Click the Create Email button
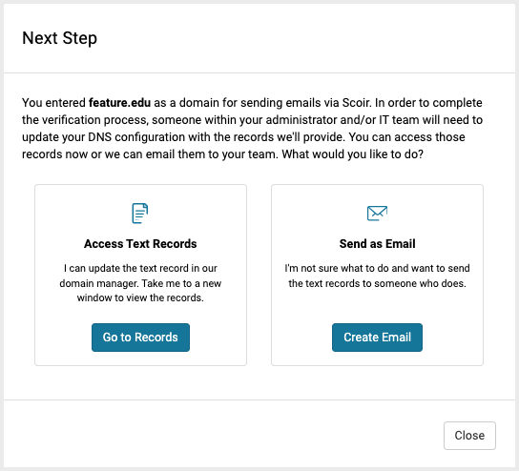519x471 pixels. [377, 338]
